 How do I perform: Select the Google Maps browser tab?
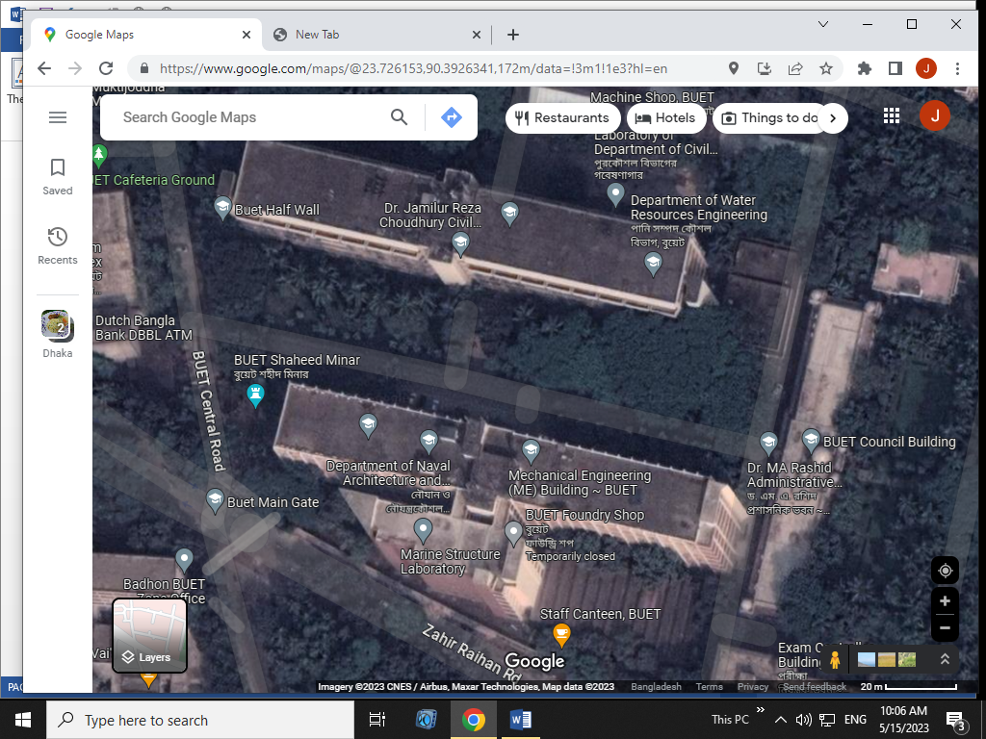pos(144,34)
